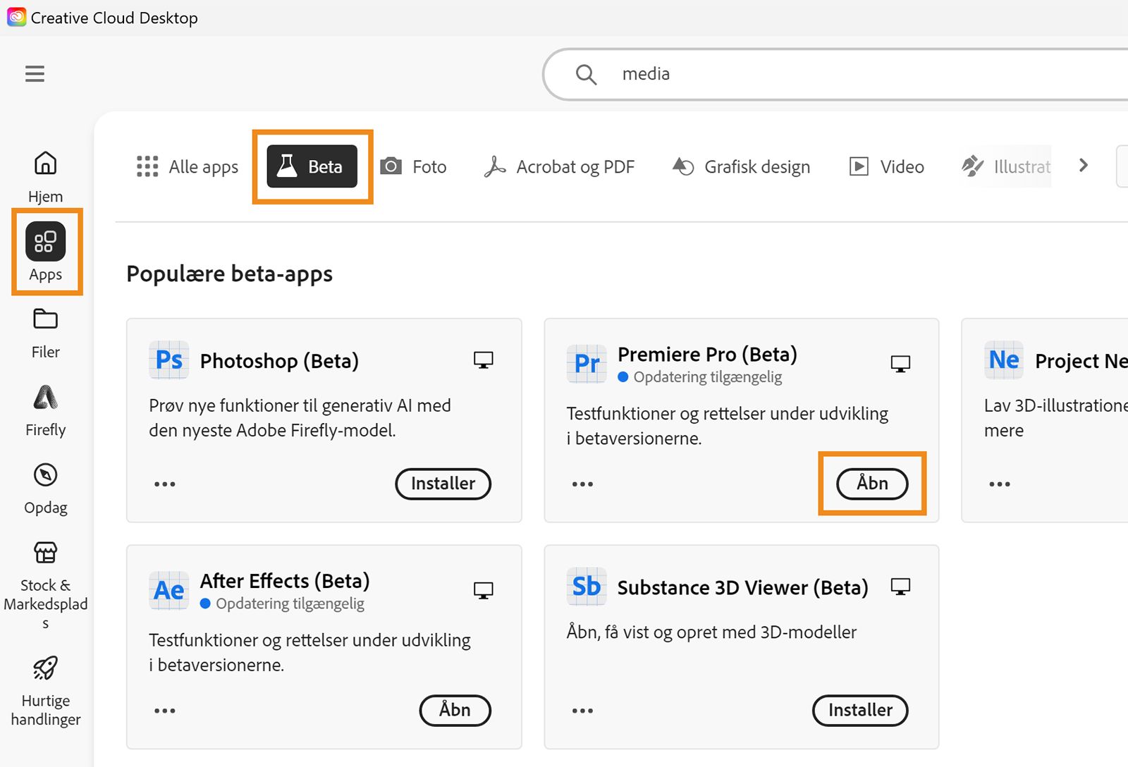
Task: Select the Illustration category tab
Action: click(1006, 166)
